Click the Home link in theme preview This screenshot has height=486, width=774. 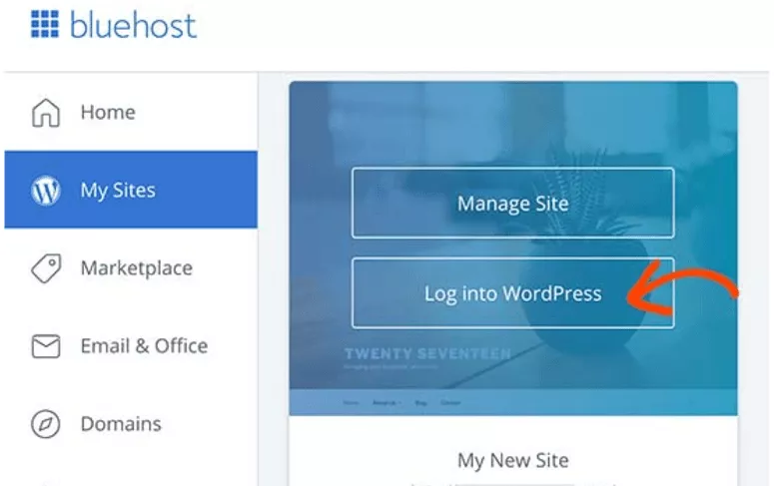[x=350, y=403]
